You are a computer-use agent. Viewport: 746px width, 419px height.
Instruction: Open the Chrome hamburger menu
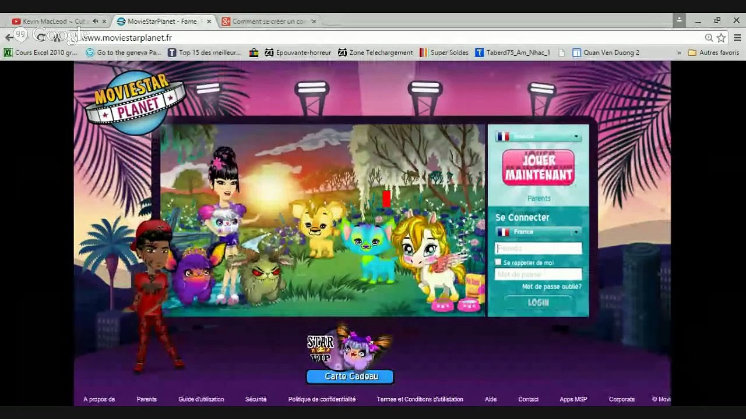pos(737,37)
